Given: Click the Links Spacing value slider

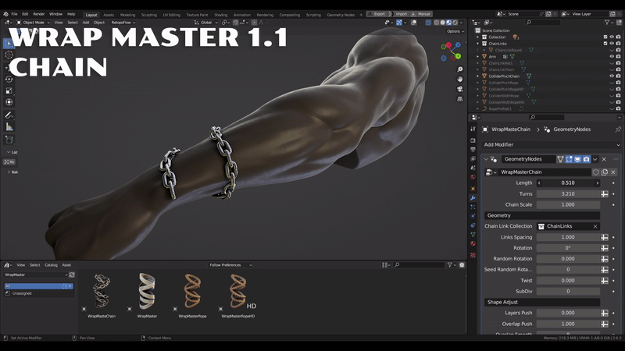Looking at the screenshot, I should tap(568, 237).
